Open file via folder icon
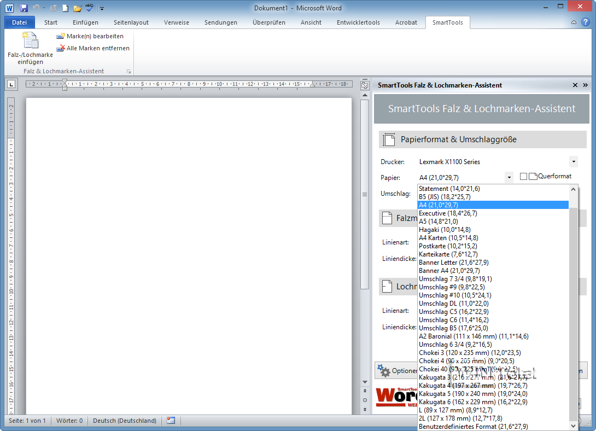The width and height of the screenshot is (596, 431). tap(78, 8)
